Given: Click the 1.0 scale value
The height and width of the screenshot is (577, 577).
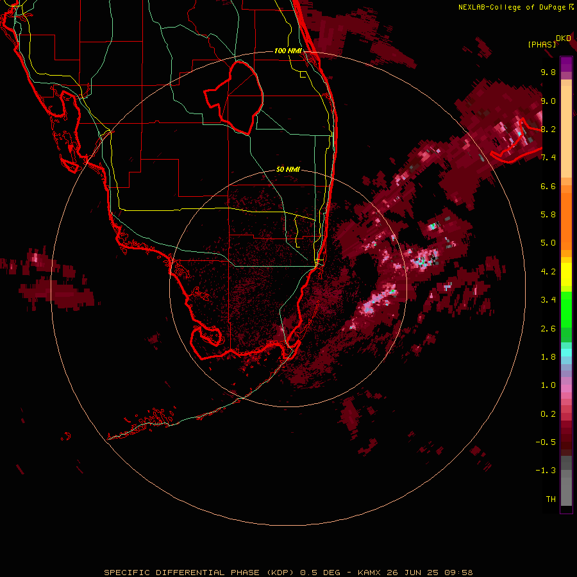Looking at the screenshot, I should pos(548,385).
